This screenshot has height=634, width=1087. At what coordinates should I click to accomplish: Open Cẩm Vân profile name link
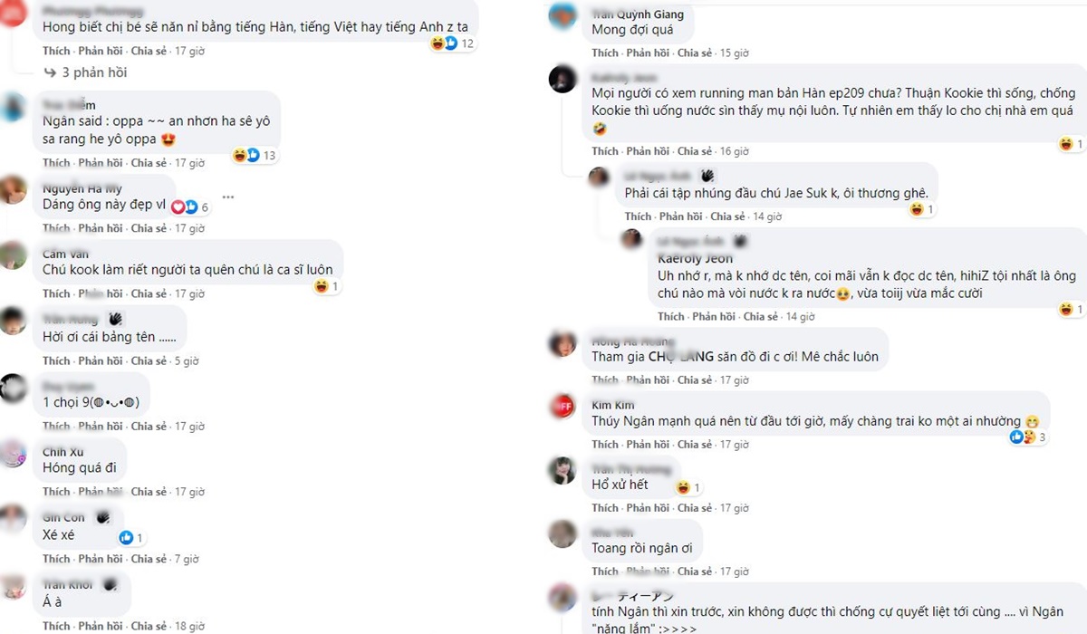(x=66, y=255)
